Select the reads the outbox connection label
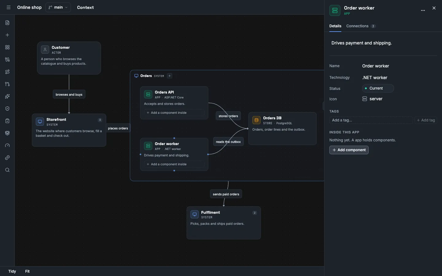This screenshot has height=276, width=442. tap(228, 142)
